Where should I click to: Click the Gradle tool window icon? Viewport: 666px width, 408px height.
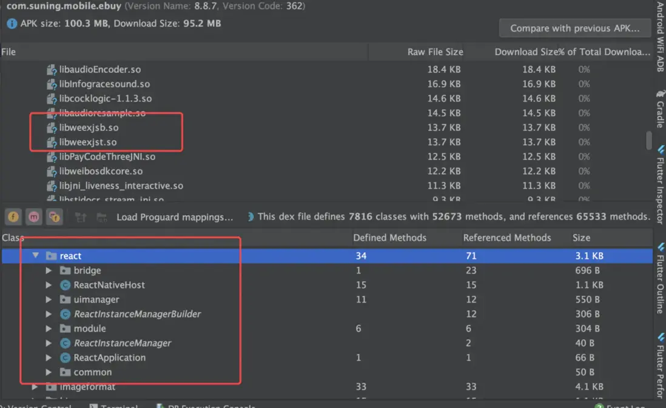coord(659,96)
